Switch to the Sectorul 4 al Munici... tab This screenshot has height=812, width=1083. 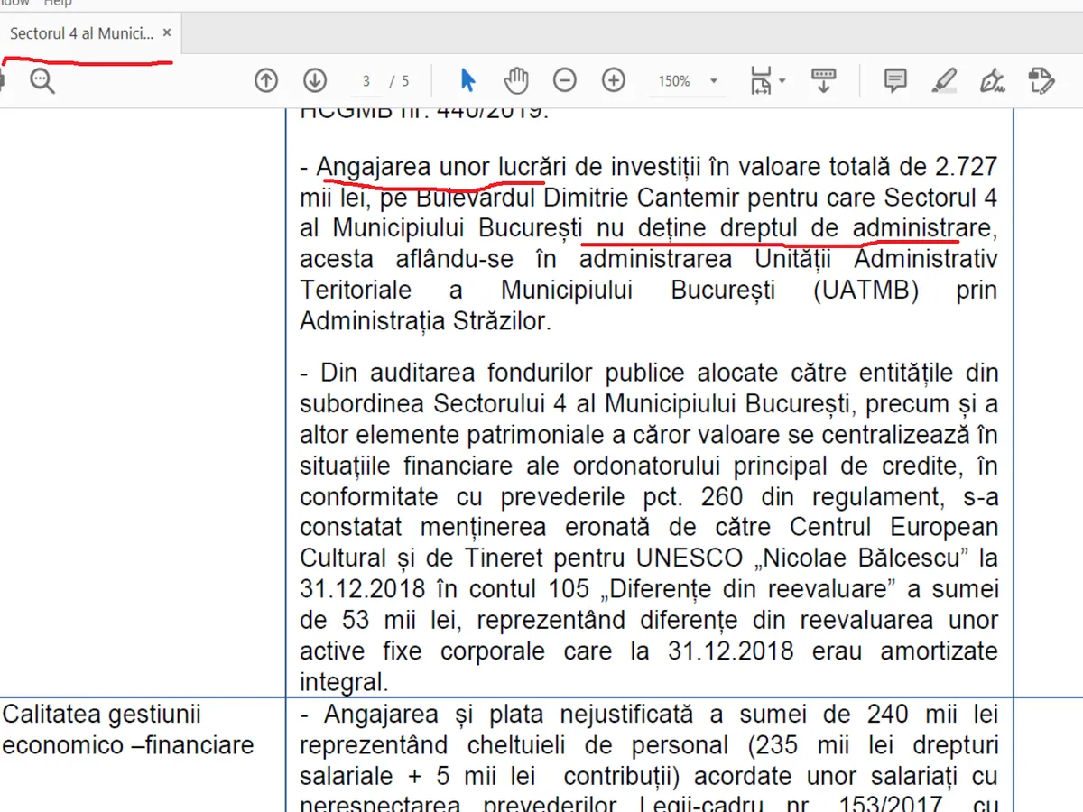(x=81, y=33)
